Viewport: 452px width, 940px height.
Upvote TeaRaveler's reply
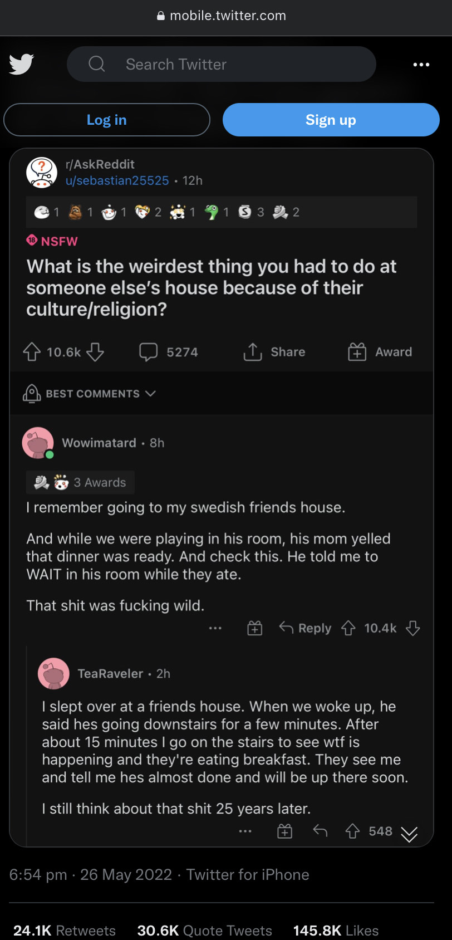(352, 831)
